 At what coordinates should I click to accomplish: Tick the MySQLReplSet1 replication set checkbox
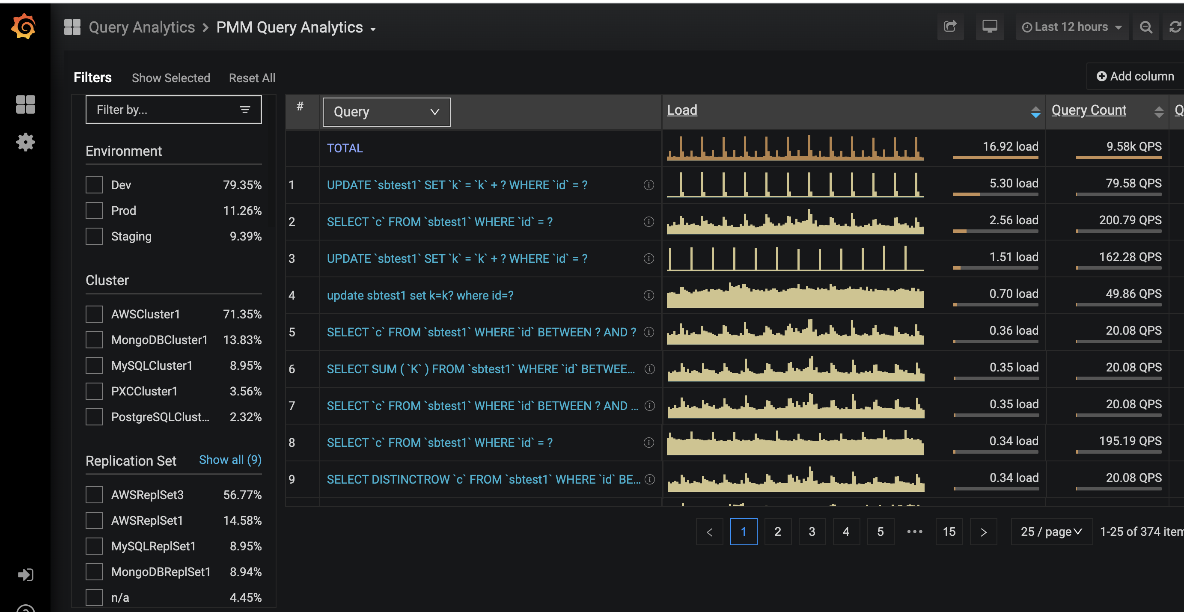coord(94,546)
